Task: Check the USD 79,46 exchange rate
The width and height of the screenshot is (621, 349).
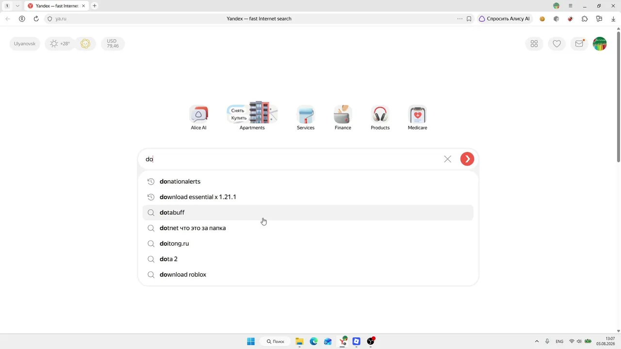Action: [x=113, y=44]
